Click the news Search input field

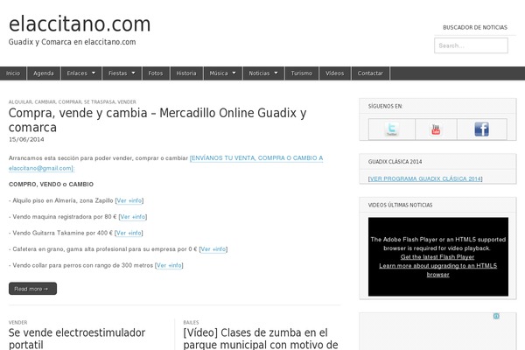pyautogui.click(x=471, y=45)
